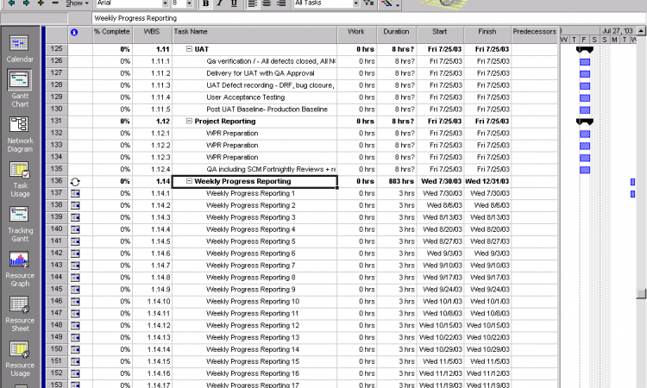Click the Predecessors column header

point(534,33)
